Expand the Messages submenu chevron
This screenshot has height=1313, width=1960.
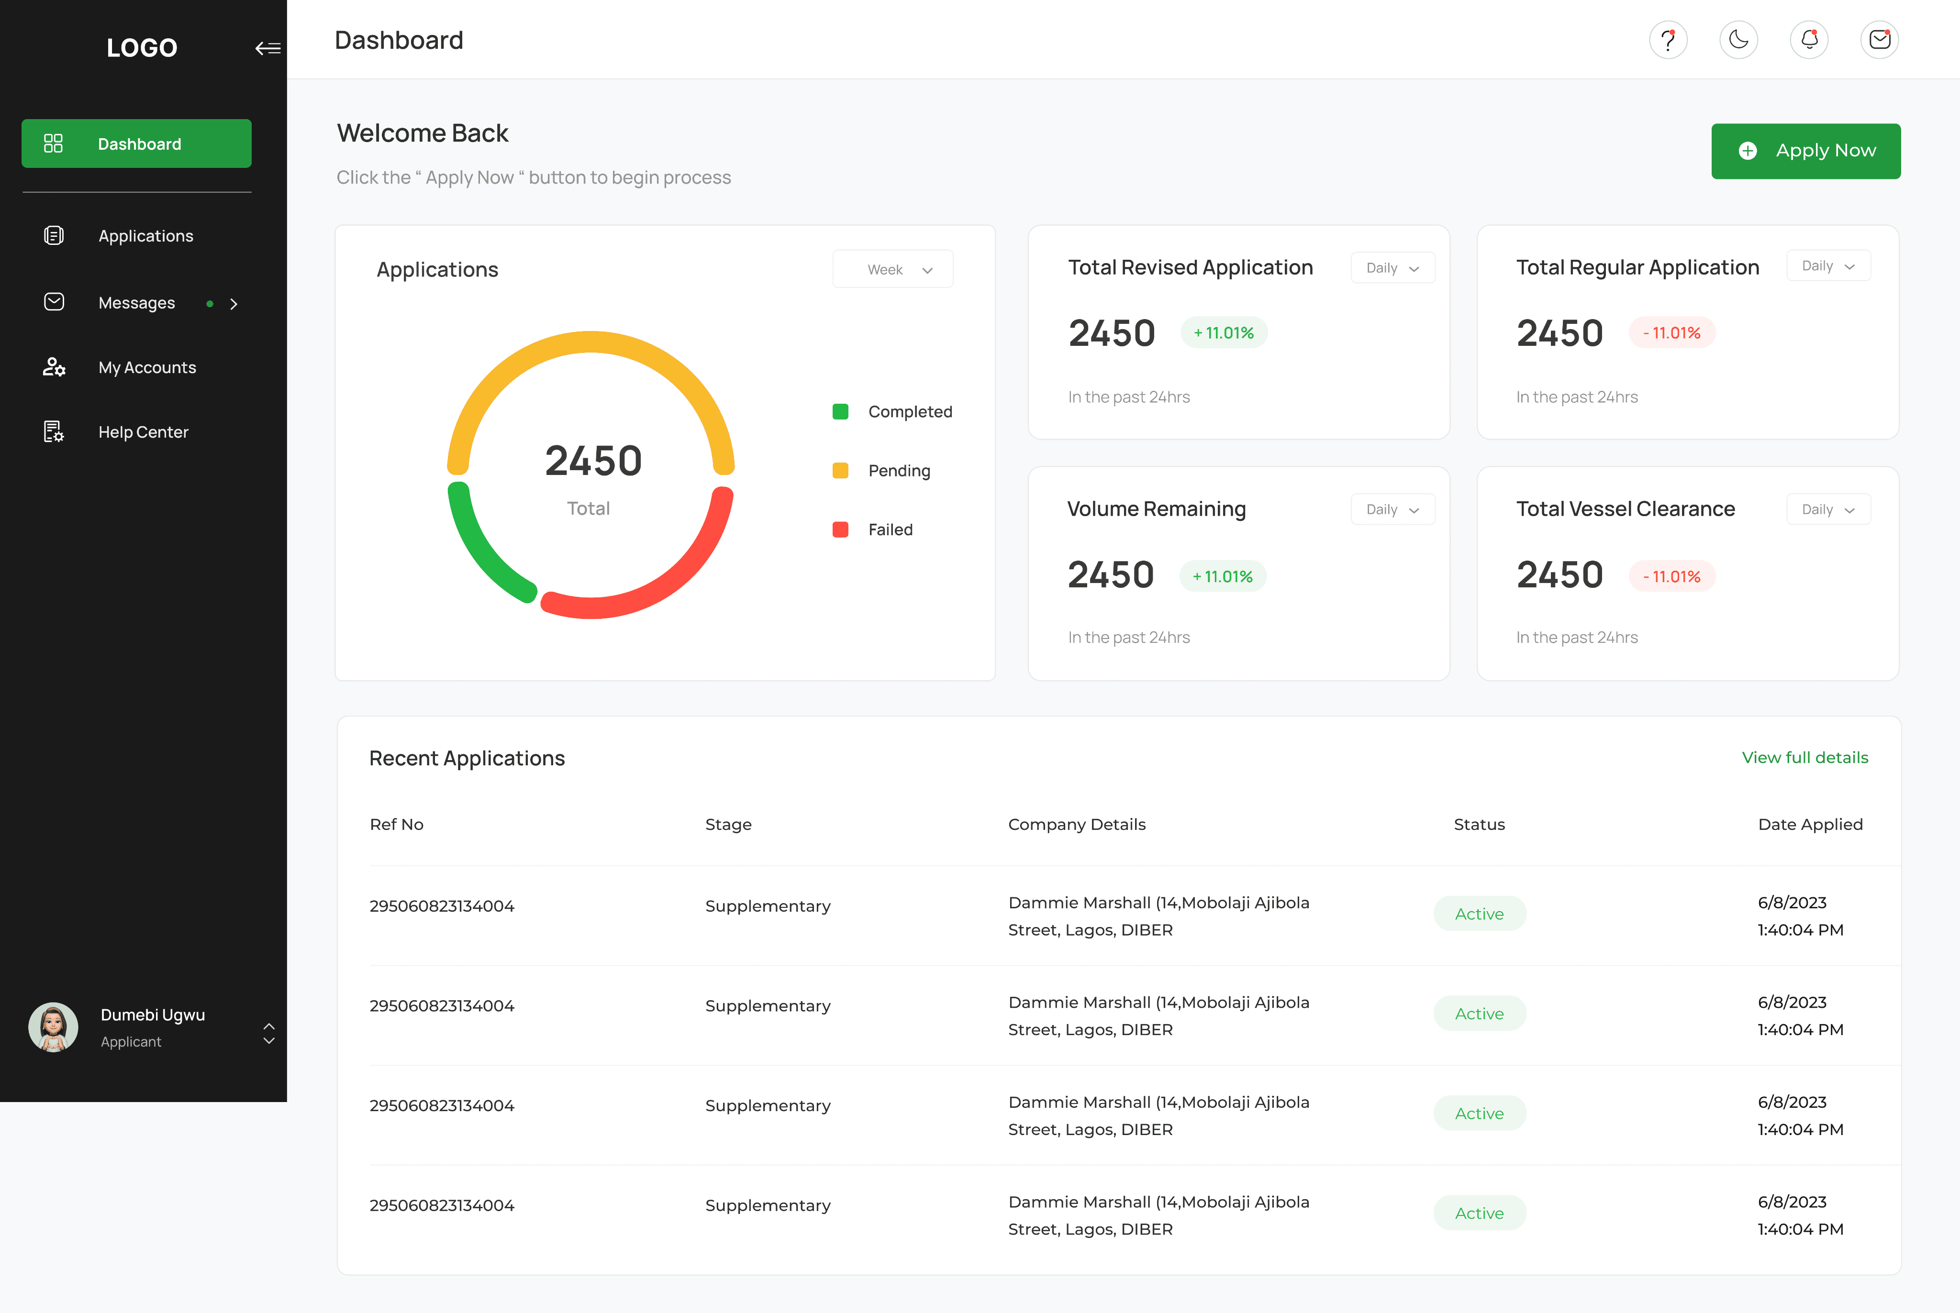pos(234,304)
